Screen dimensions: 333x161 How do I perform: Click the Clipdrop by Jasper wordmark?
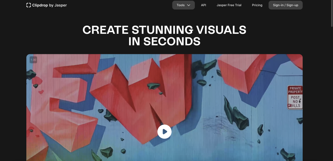(x=49, y=5)
